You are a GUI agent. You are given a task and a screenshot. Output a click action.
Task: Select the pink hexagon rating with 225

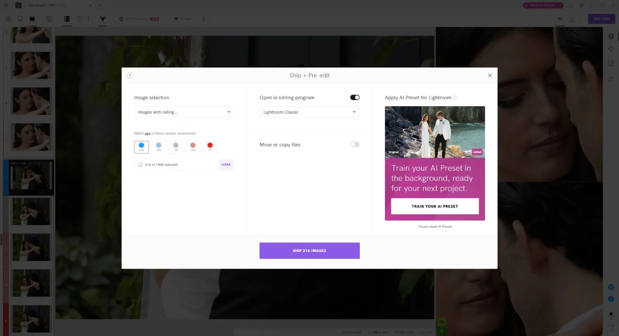pyautogui.click(x=193, y=147)
